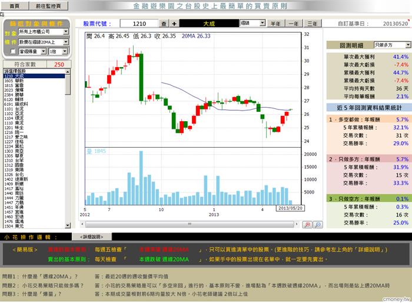Select stock 2023 in the list
This screenshot has height=303, width=412.
pyautogui.click(x=34, y=90)
